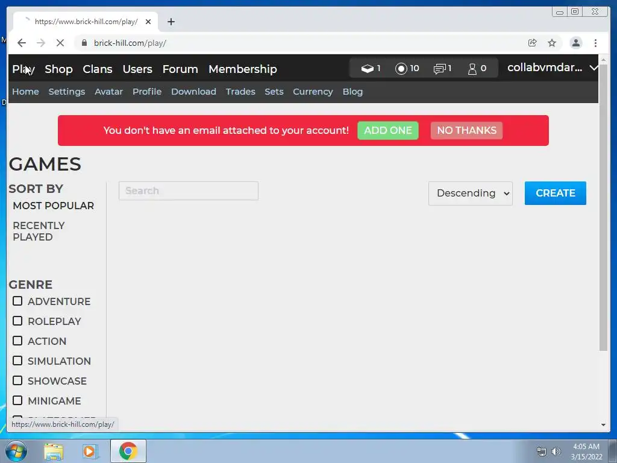Open the Profile link
Image resolution: width=617 pixels, height=463 pixels.
pos(147,92)
